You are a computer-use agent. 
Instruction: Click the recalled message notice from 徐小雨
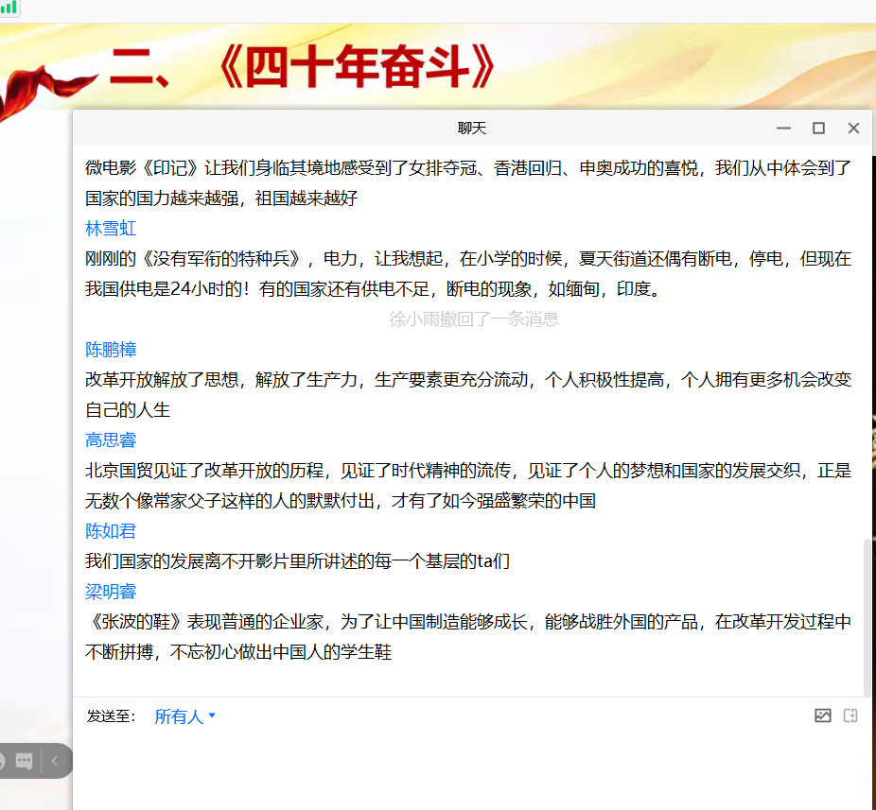click(470, 319)
